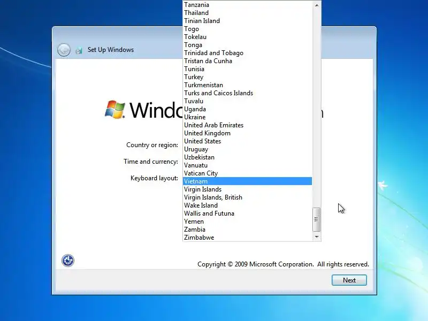The image size is (428, 321).
Task: Choose Vatican City in the dropdown
Action: point(247,173)
